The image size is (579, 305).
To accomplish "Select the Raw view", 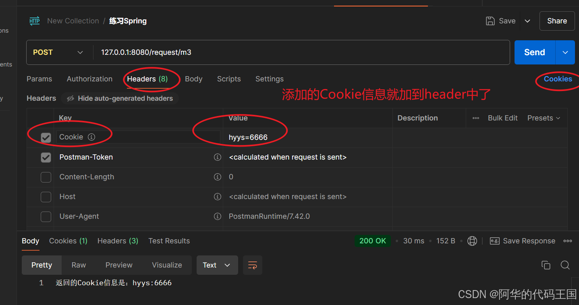I will [79, 265].
